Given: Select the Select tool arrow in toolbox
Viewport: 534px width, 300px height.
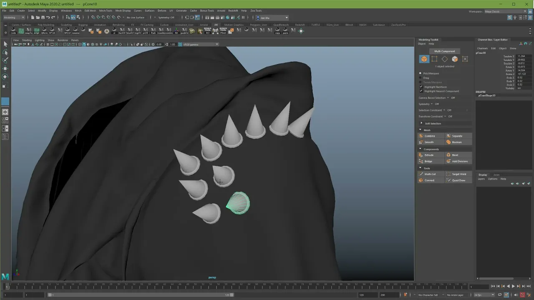Looking at the screenshot, I should point(5,44).
